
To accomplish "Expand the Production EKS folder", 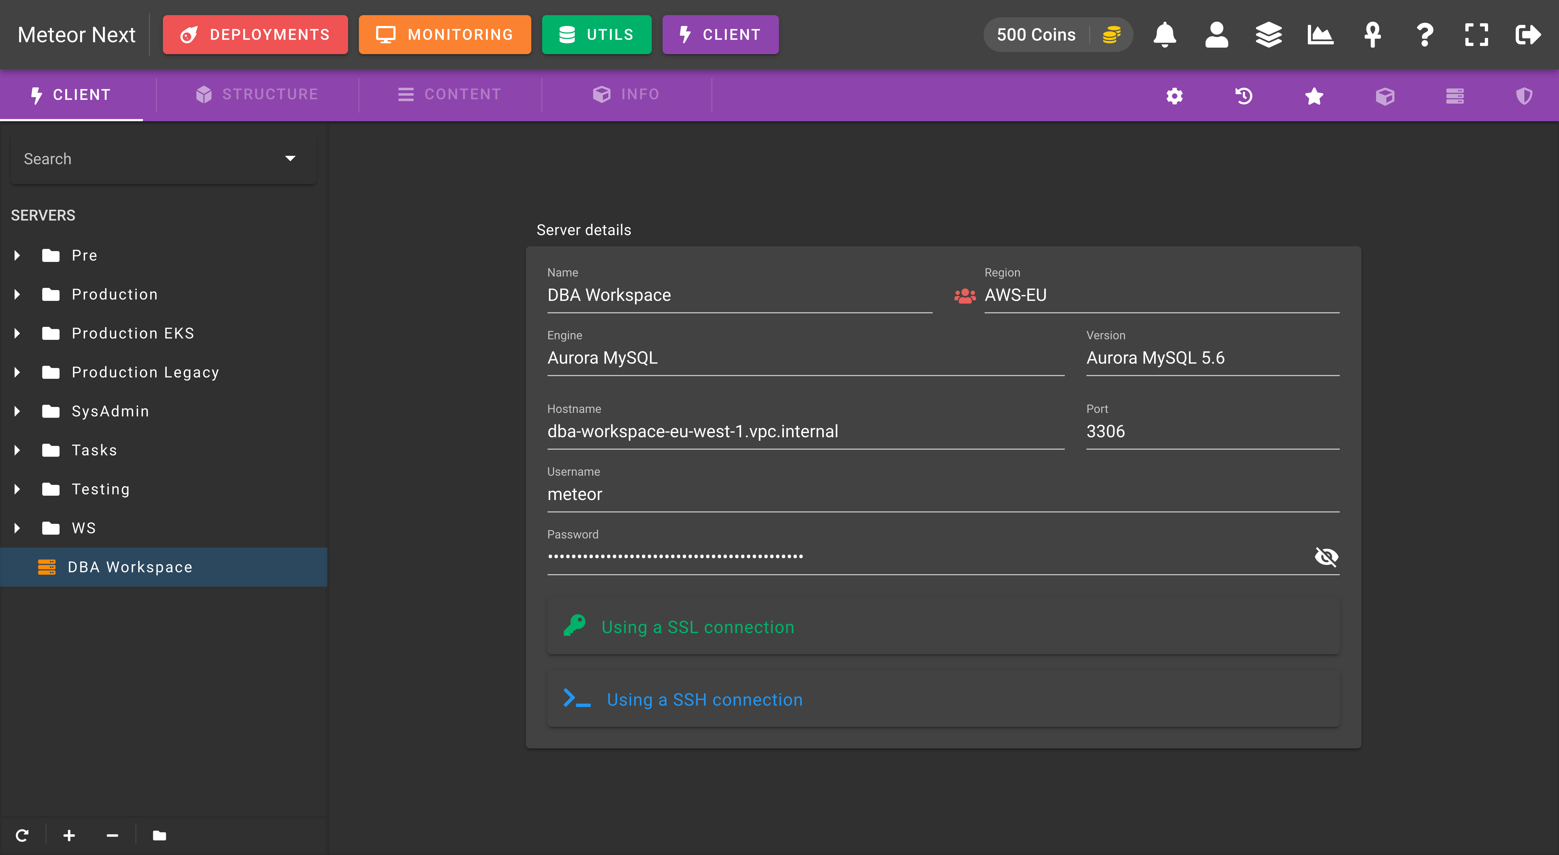I will [17, 333].
